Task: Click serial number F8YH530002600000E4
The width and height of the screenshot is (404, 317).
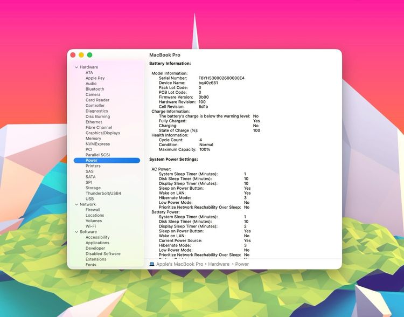Action: click(x=221, y=78)
